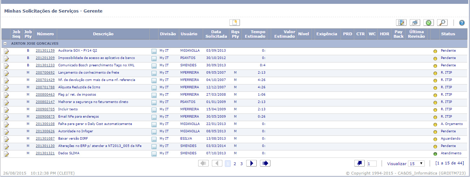Screen dimensions: 470x177
Task: Click the go-to-page arrow button
Action: [x=360, y=163]
